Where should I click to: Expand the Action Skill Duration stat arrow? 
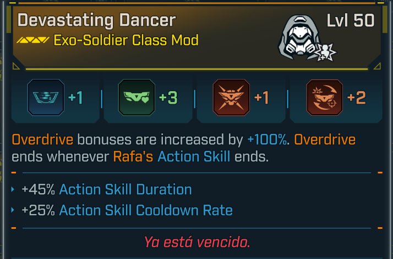tap(13, 189)
